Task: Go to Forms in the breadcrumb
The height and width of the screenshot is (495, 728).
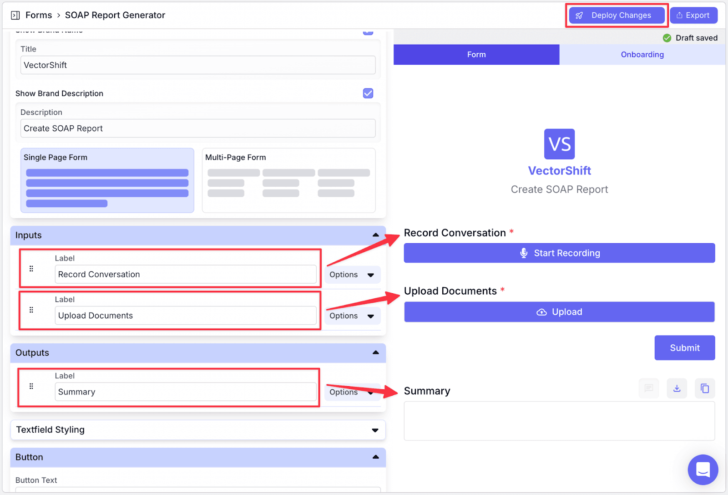Action: (x=39, y=15)
